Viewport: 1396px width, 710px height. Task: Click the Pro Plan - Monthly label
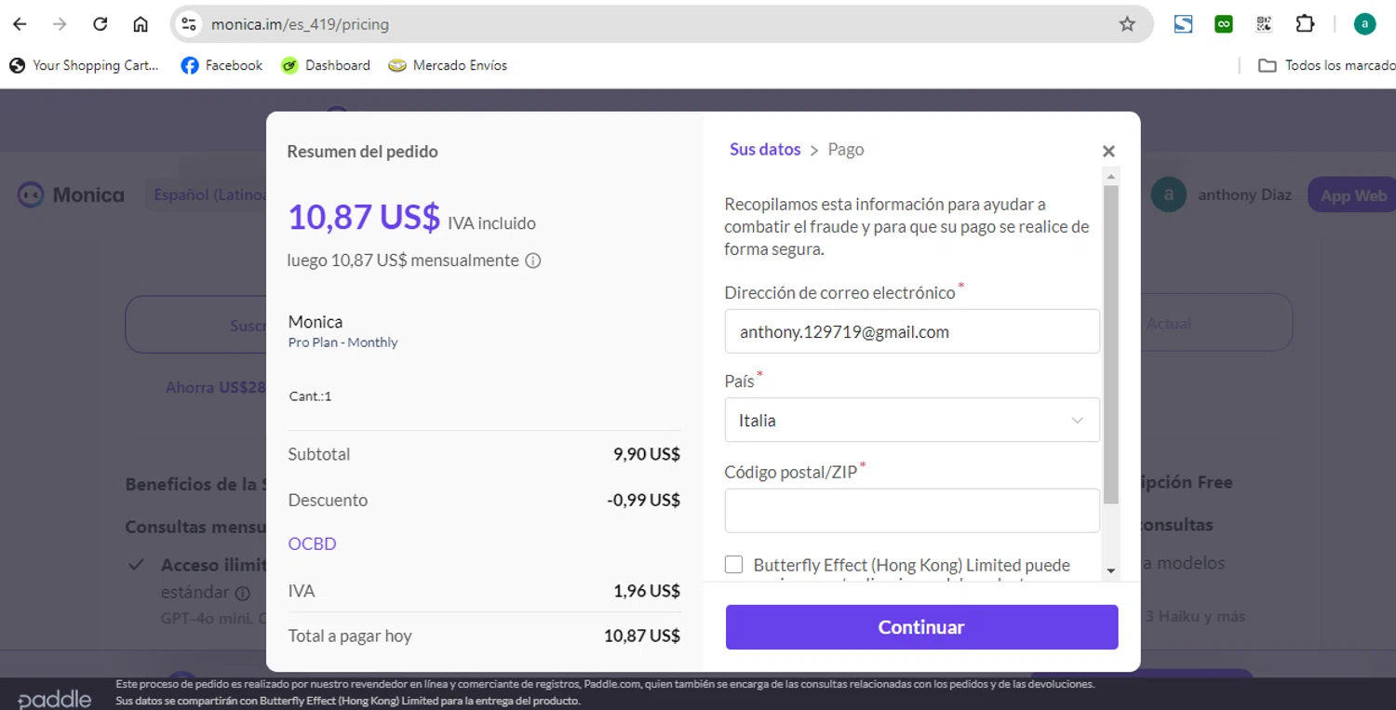click(342, 342)
